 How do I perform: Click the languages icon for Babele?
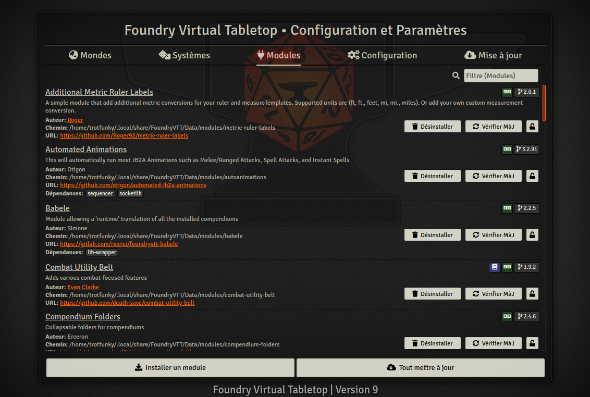coord(507,208)
